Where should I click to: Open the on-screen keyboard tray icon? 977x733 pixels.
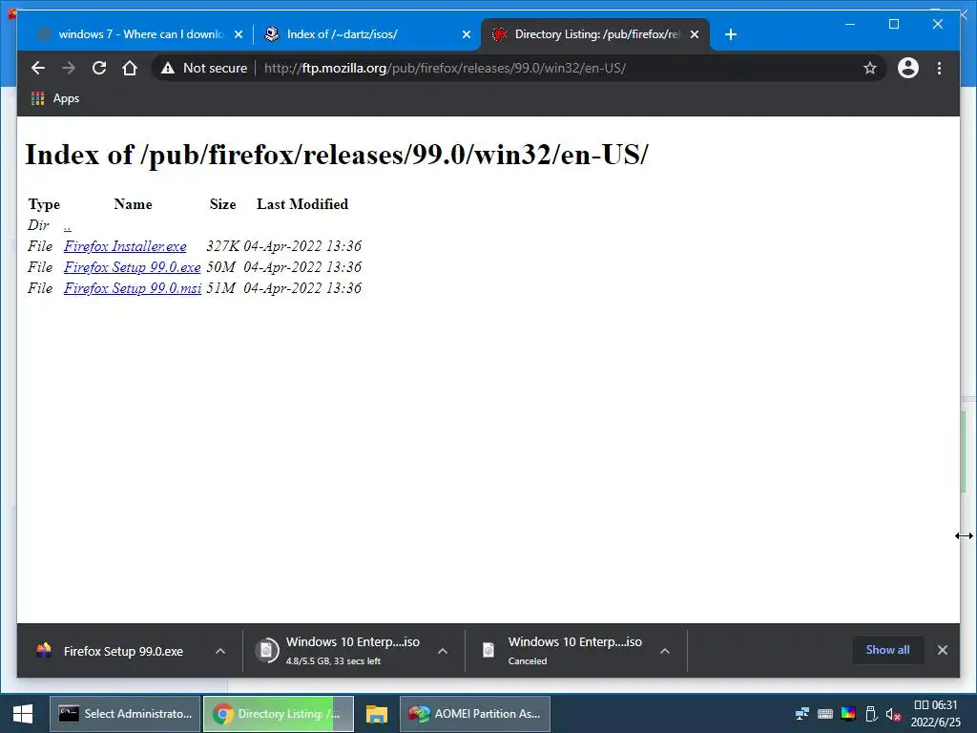pos(825,714)
